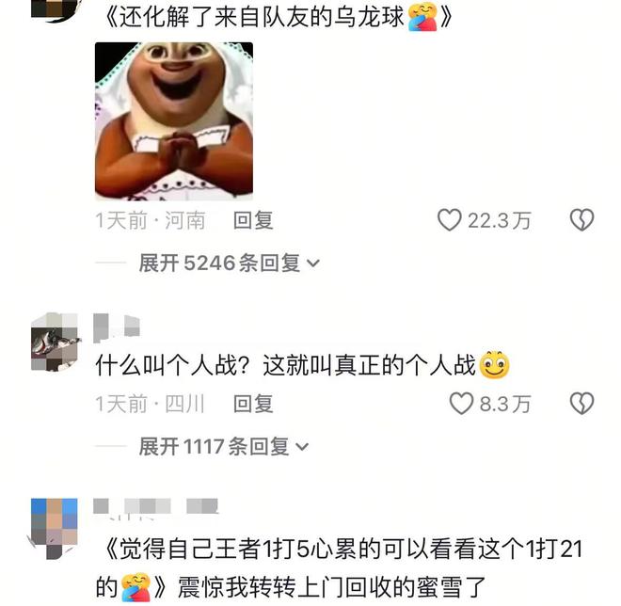Viewport: 621px width, 606px height.
Task: Open blurred username of 四川 commenter
Action: point(117,327)
